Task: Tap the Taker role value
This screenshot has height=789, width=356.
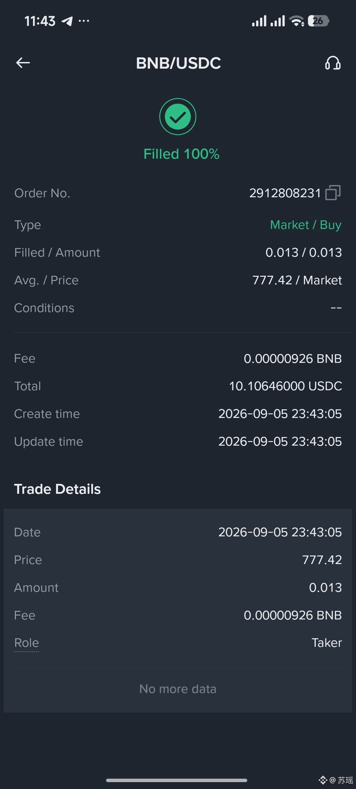Action: point(327,643)
